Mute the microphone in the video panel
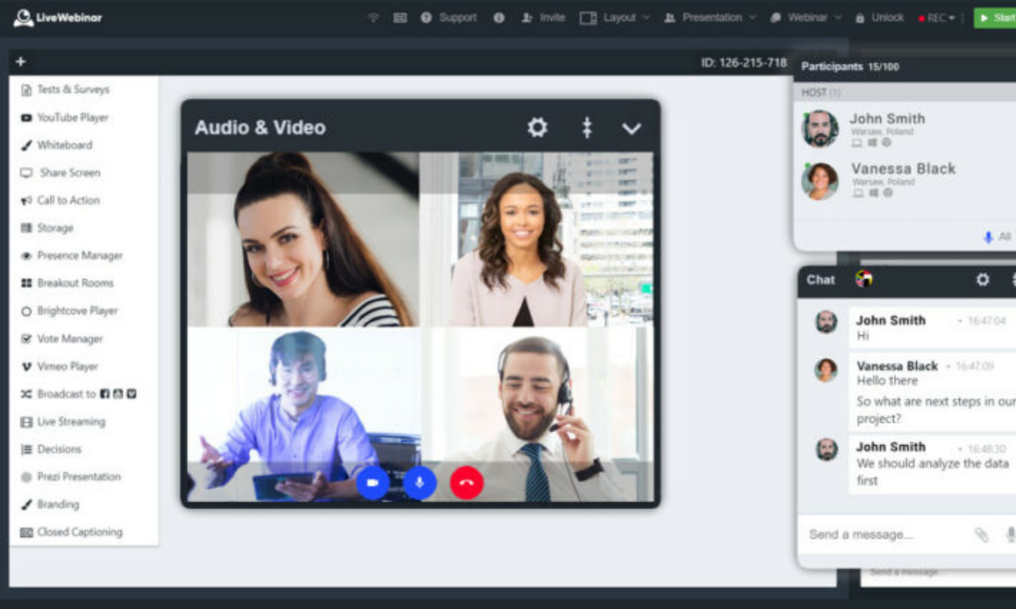This screenshot has width=1016, height=609. (419, 483)
